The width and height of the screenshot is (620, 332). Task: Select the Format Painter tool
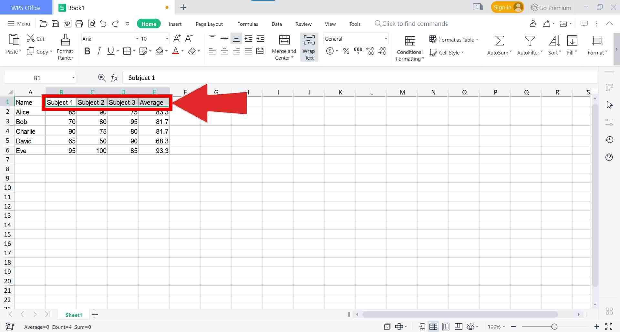coord(65,47)
